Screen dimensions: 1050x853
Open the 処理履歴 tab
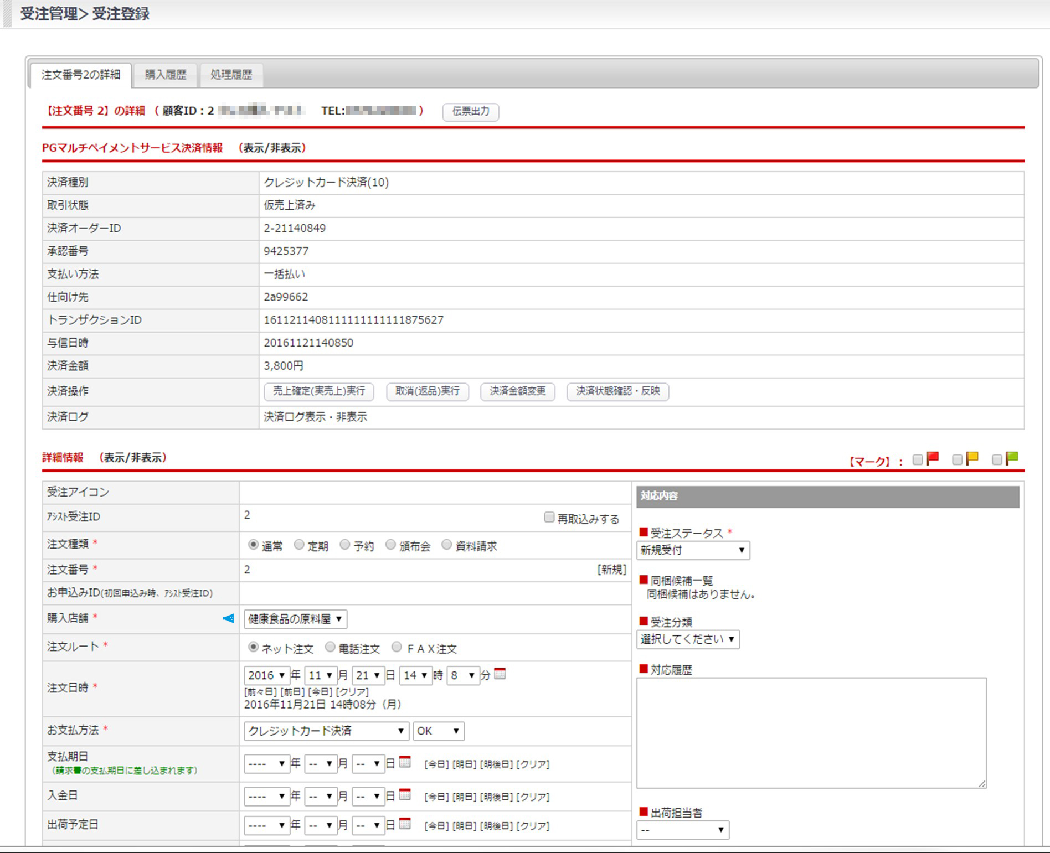(231, 75)
